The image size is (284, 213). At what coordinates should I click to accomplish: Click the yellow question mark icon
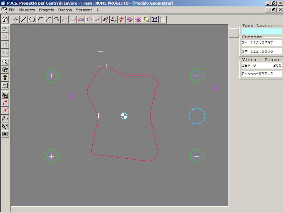tap(5, 77)
